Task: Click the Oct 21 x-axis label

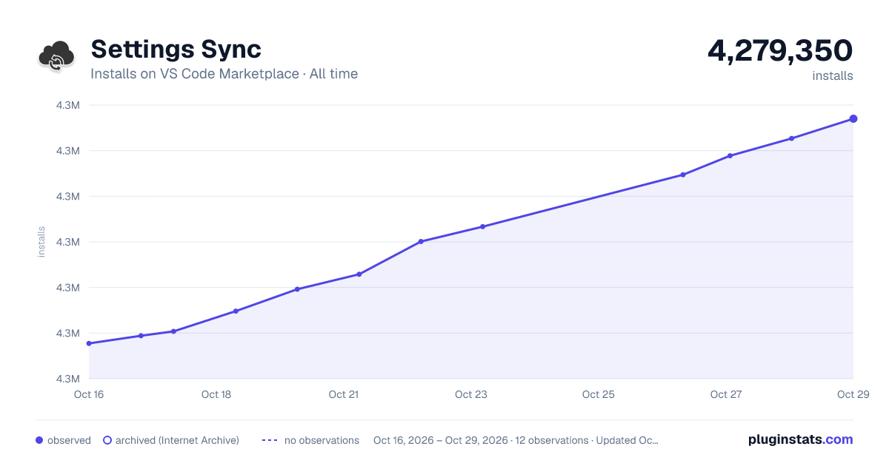Action: pos(344,394)
